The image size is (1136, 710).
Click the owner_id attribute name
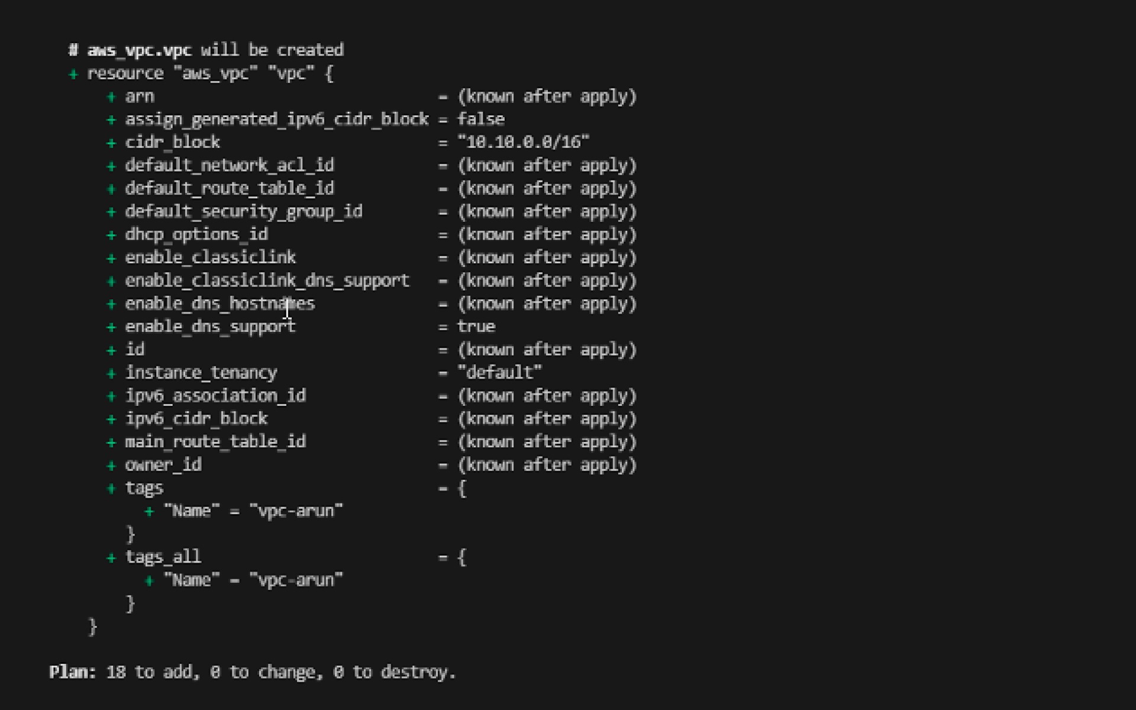point(163,465)
